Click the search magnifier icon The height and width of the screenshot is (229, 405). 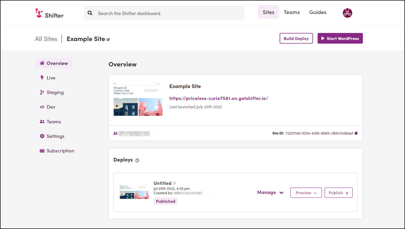point(90,13)
